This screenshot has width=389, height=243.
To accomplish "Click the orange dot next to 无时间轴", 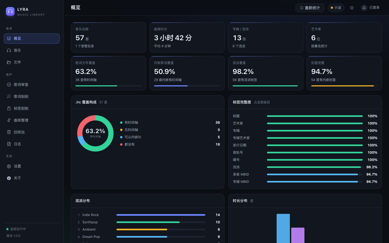I will point(121,130).
